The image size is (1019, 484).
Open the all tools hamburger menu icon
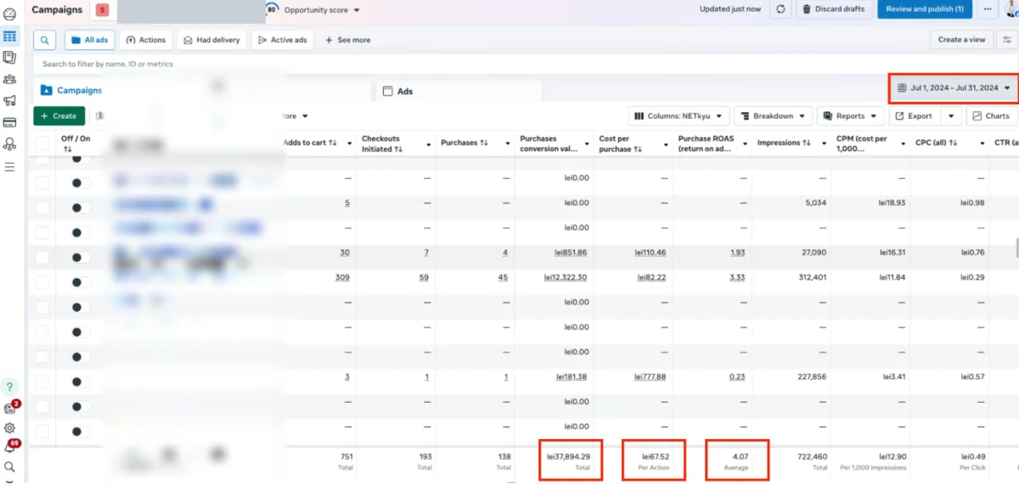point(9,167)
